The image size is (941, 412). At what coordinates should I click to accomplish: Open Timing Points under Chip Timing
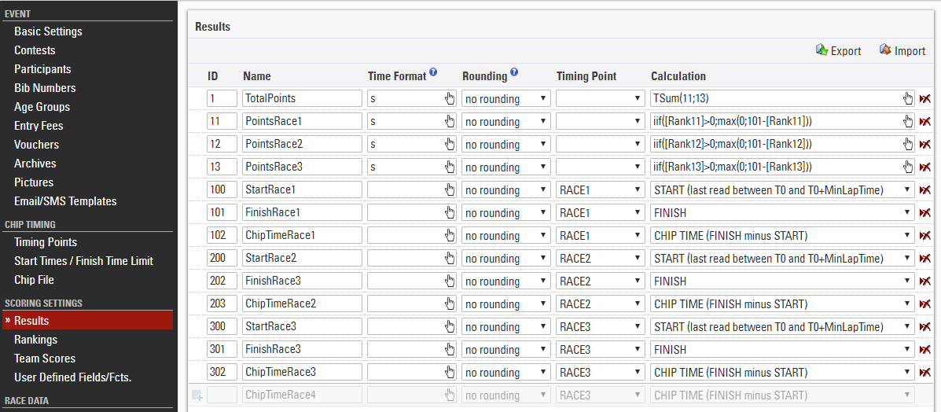[46, 242]
